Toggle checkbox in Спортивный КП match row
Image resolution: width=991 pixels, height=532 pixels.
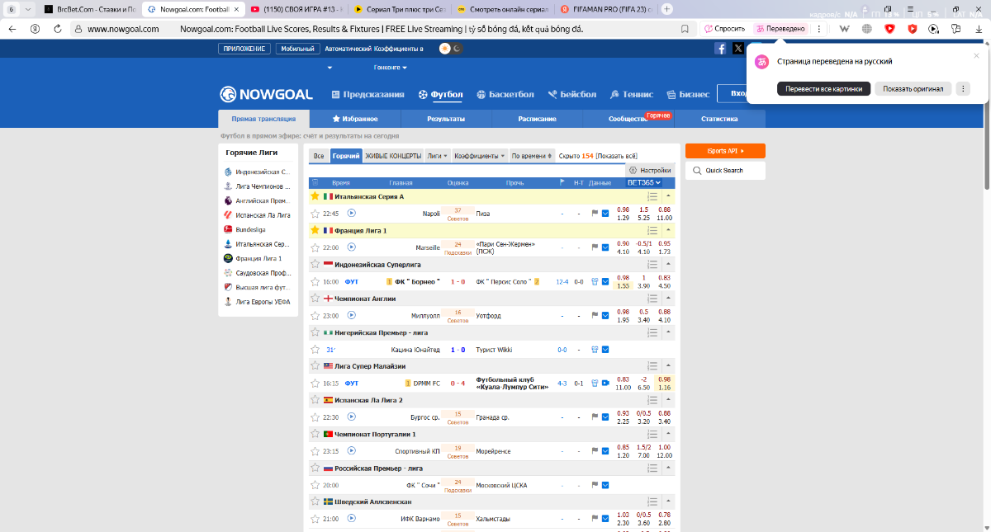(605, 451)
